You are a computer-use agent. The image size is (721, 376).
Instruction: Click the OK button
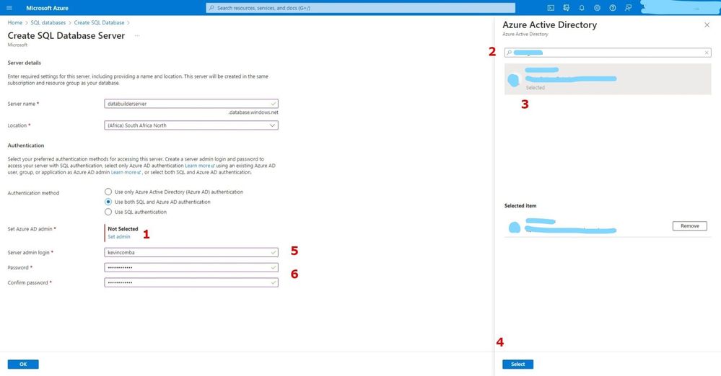[23, 364]
